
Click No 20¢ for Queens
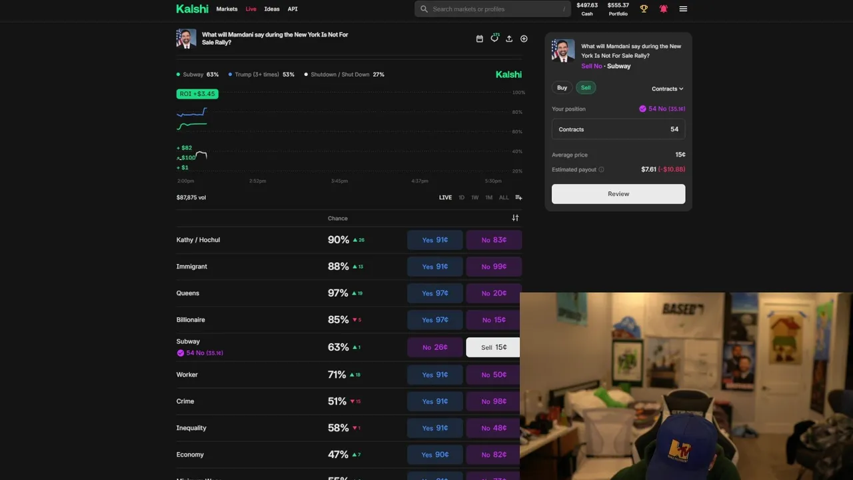coord(493,293)
